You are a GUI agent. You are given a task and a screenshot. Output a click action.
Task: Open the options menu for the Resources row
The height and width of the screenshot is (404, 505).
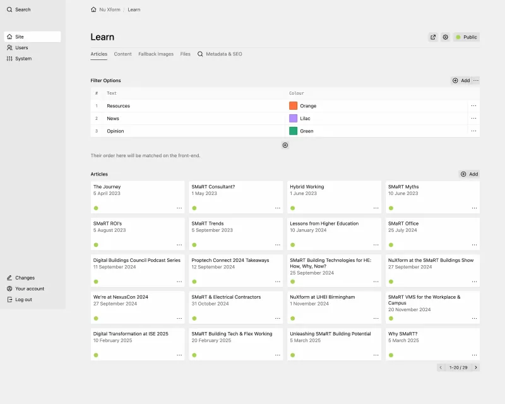pyautogui.click(x=474, y=105)
